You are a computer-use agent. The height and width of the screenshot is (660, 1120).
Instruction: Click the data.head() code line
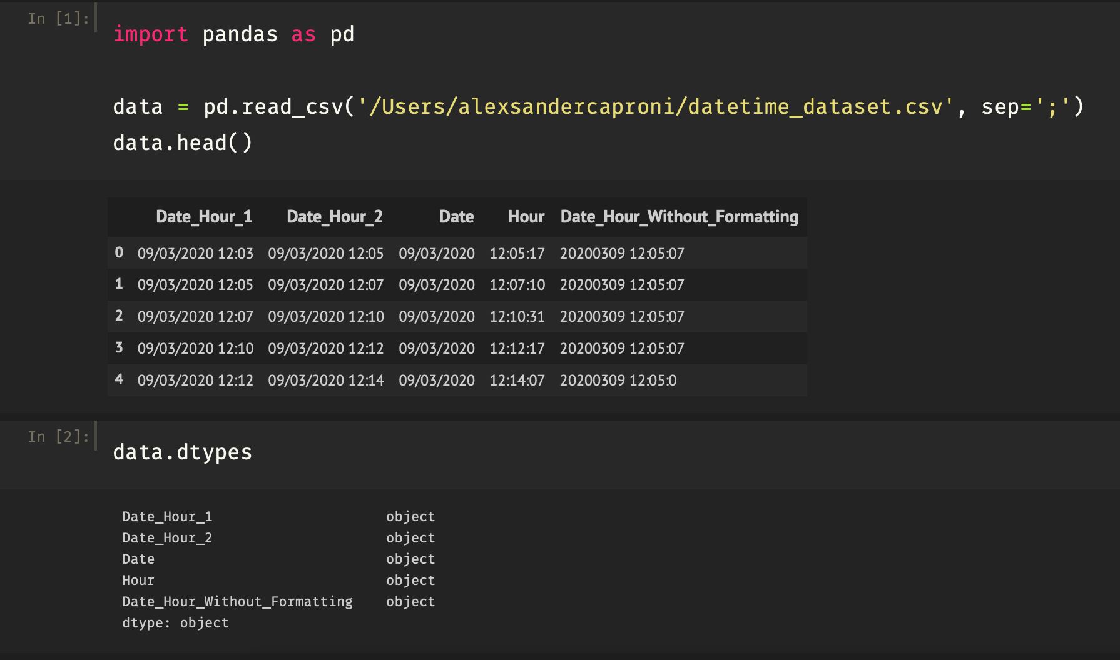[183, 142]
